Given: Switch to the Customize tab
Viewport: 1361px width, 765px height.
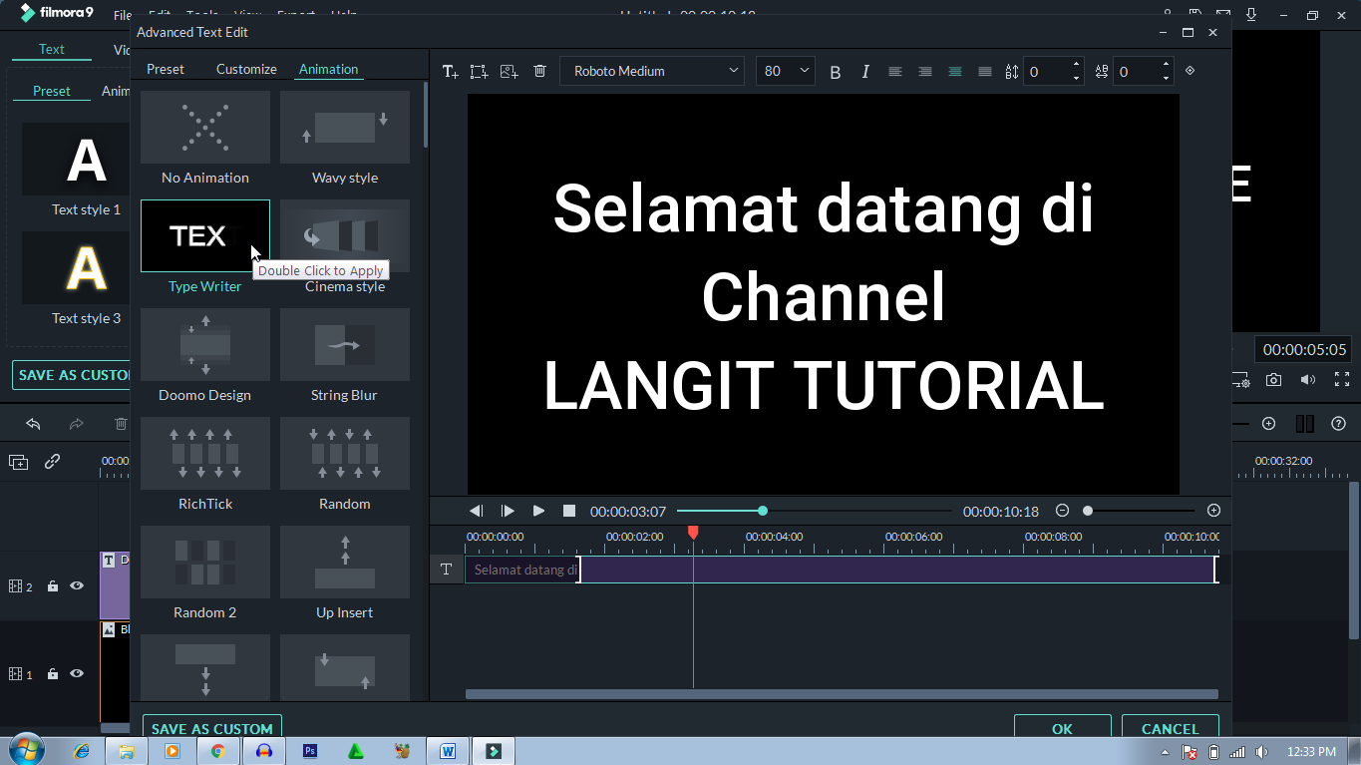Looking at the screenshot, I should [x=246, y=69].
